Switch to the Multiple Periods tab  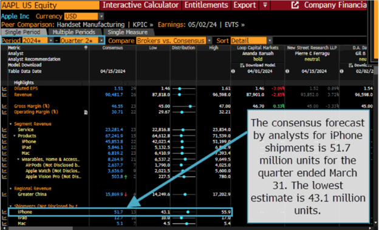point(74,32)
